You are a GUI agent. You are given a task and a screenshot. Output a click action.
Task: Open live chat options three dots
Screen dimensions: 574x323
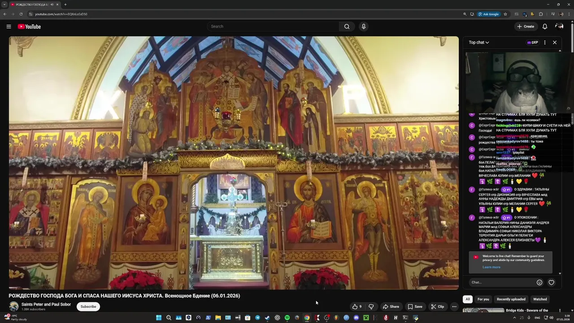(x=545, y=43)
